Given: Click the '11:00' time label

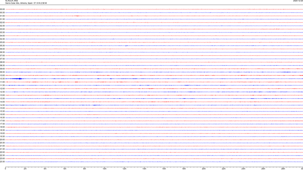Looking at the screenshot, I should tap(2, 82).
